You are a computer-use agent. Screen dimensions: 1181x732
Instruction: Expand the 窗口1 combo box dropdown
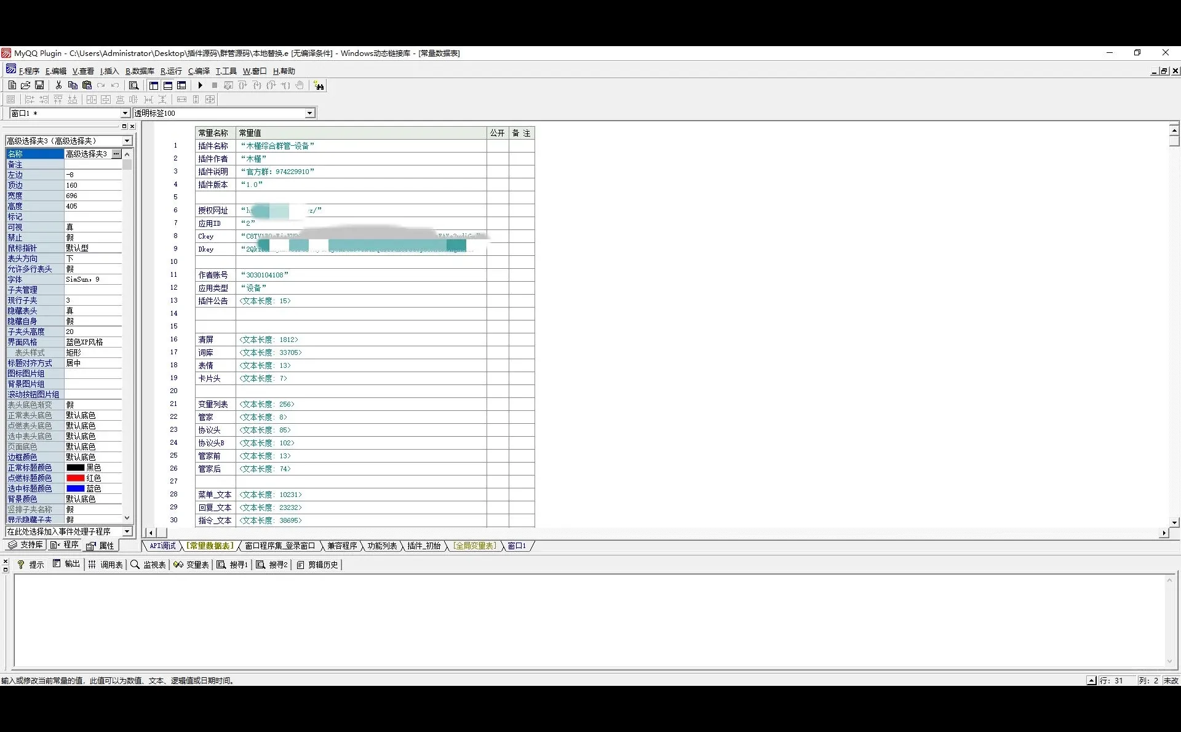(125, 113)
